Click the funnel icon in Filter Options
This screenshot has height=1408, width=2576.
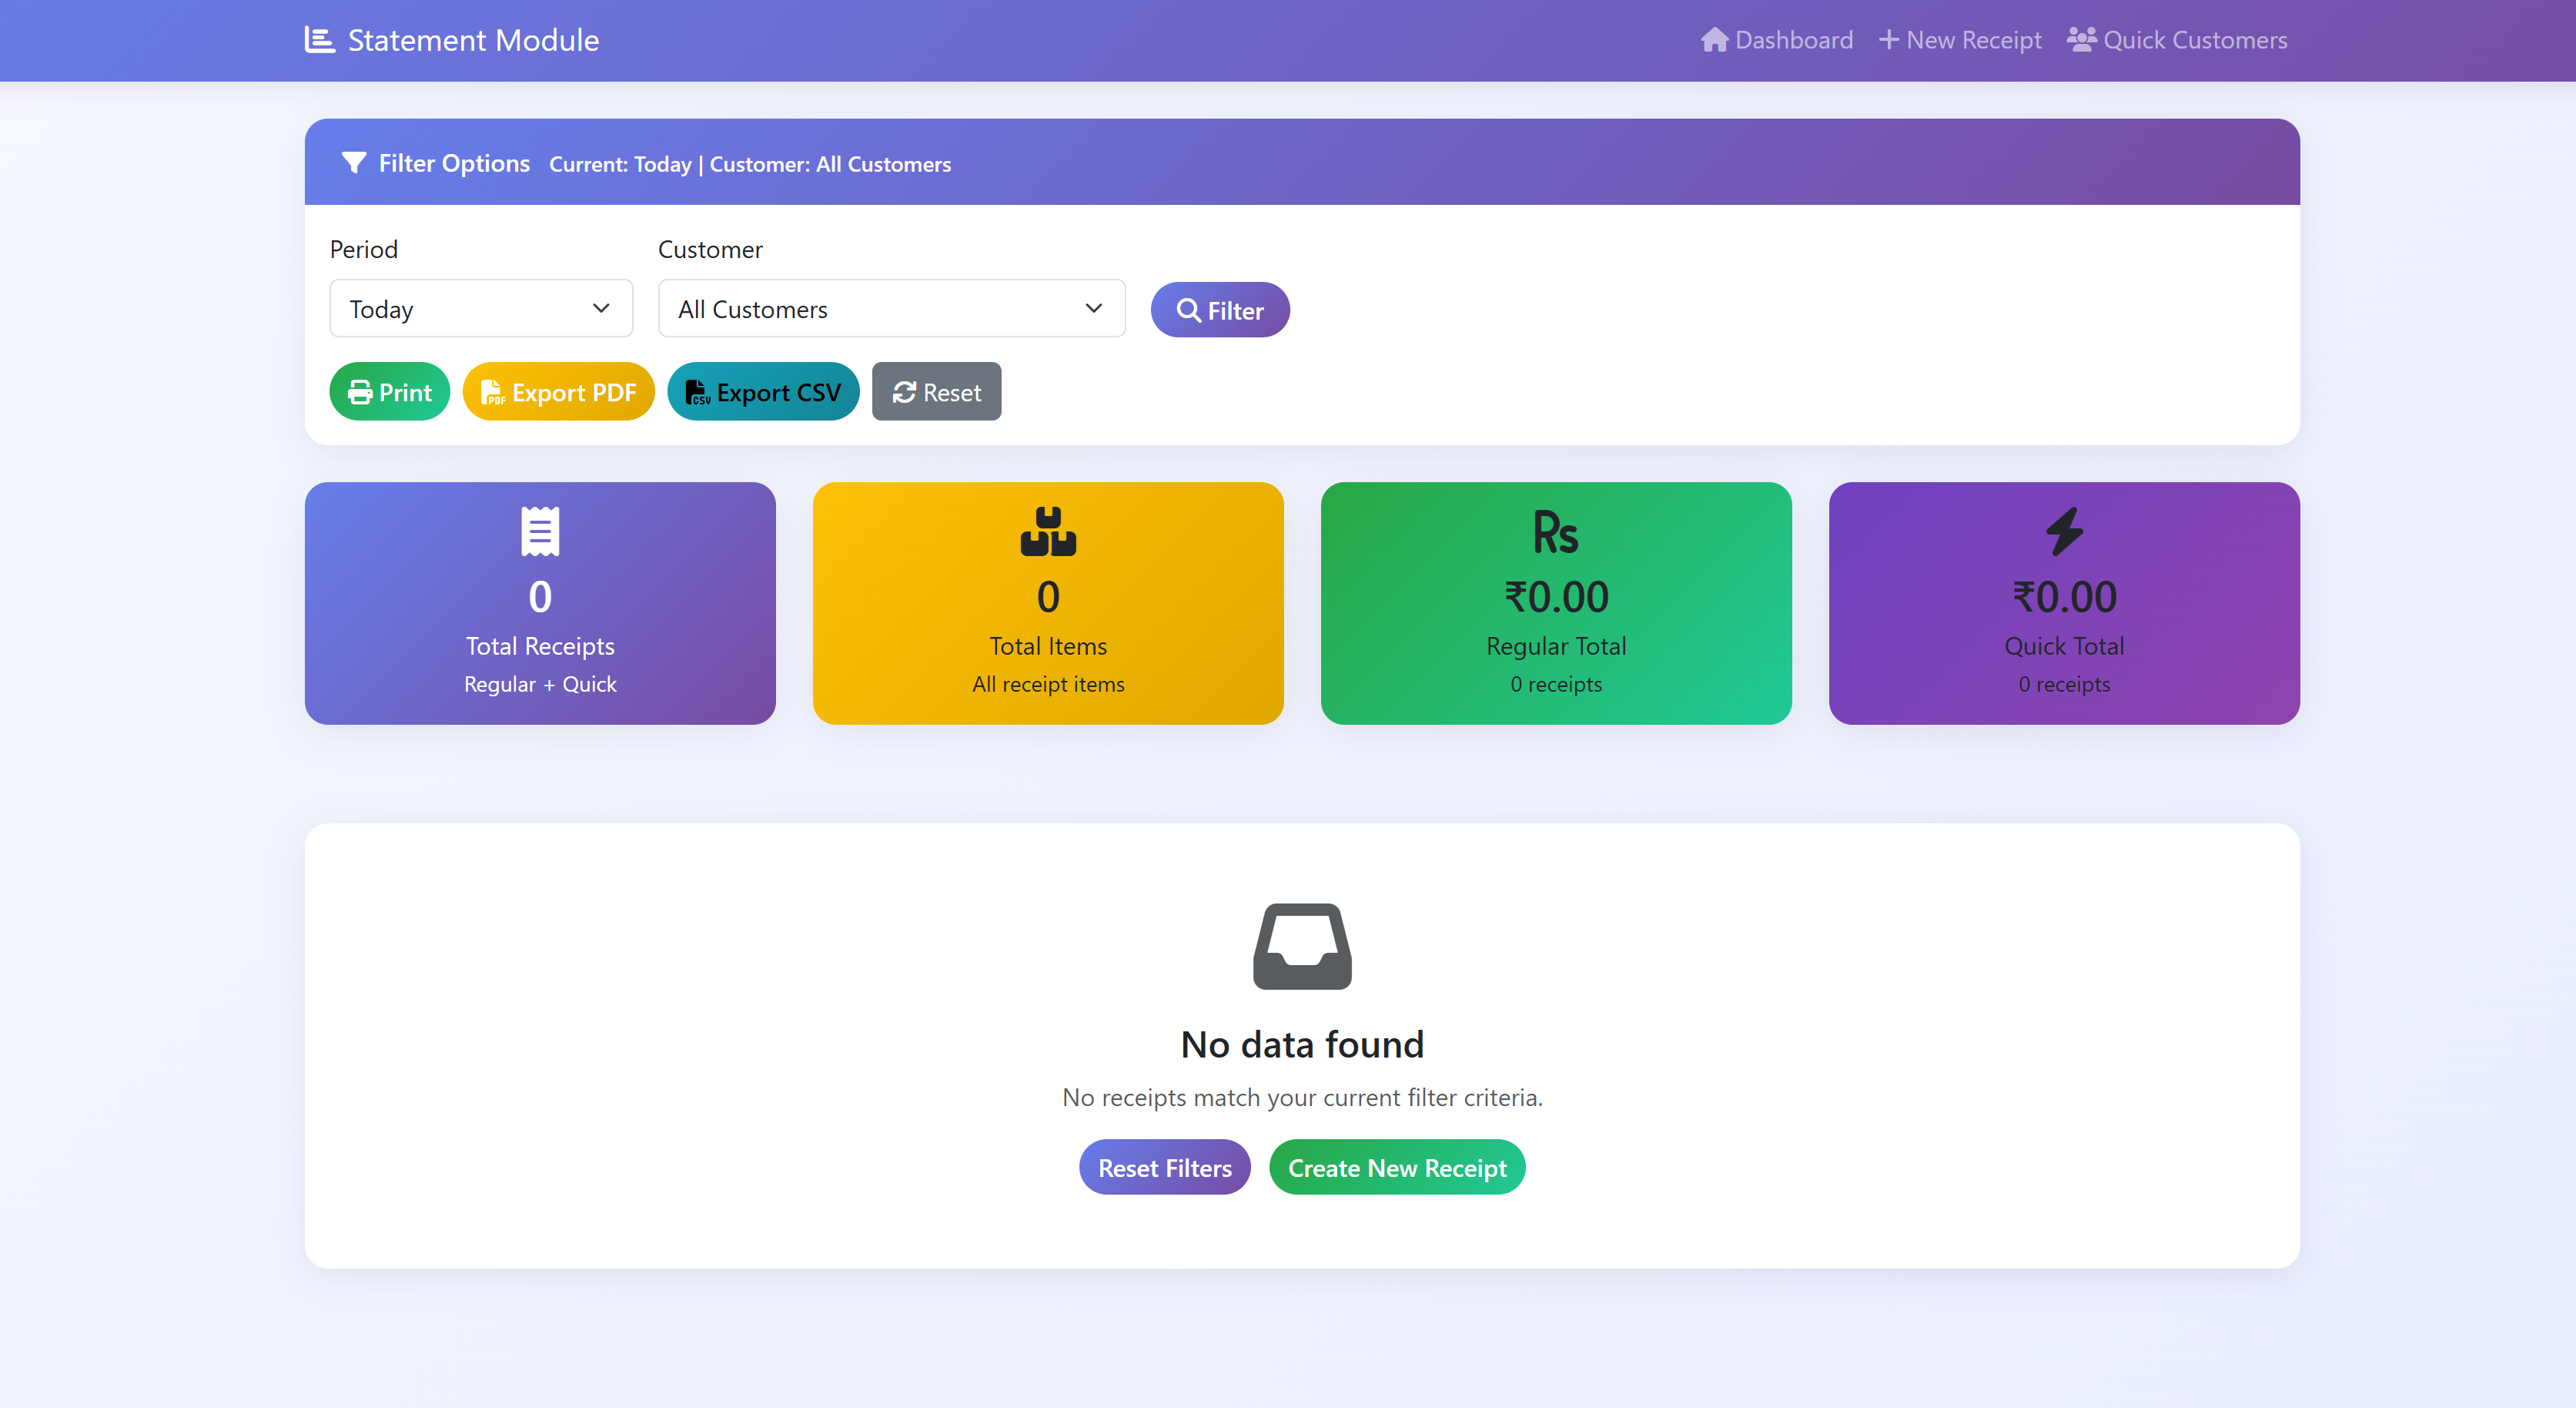[353, 163]
